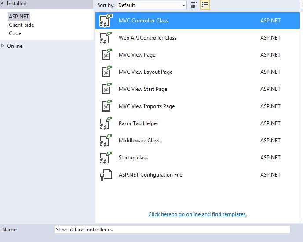Click the Startup class template icon
303x242 pixels.
click(x=106, y=158)
